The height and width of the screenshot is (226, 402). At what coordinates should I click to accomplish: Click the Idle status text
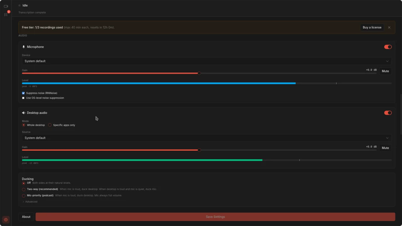tap(25, 5)
